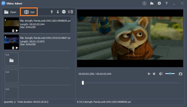Image resolution: width=187 pixels, height=107 pixels.
Task: Select file name ending 240118214908930.av
Action: point(45,21)
